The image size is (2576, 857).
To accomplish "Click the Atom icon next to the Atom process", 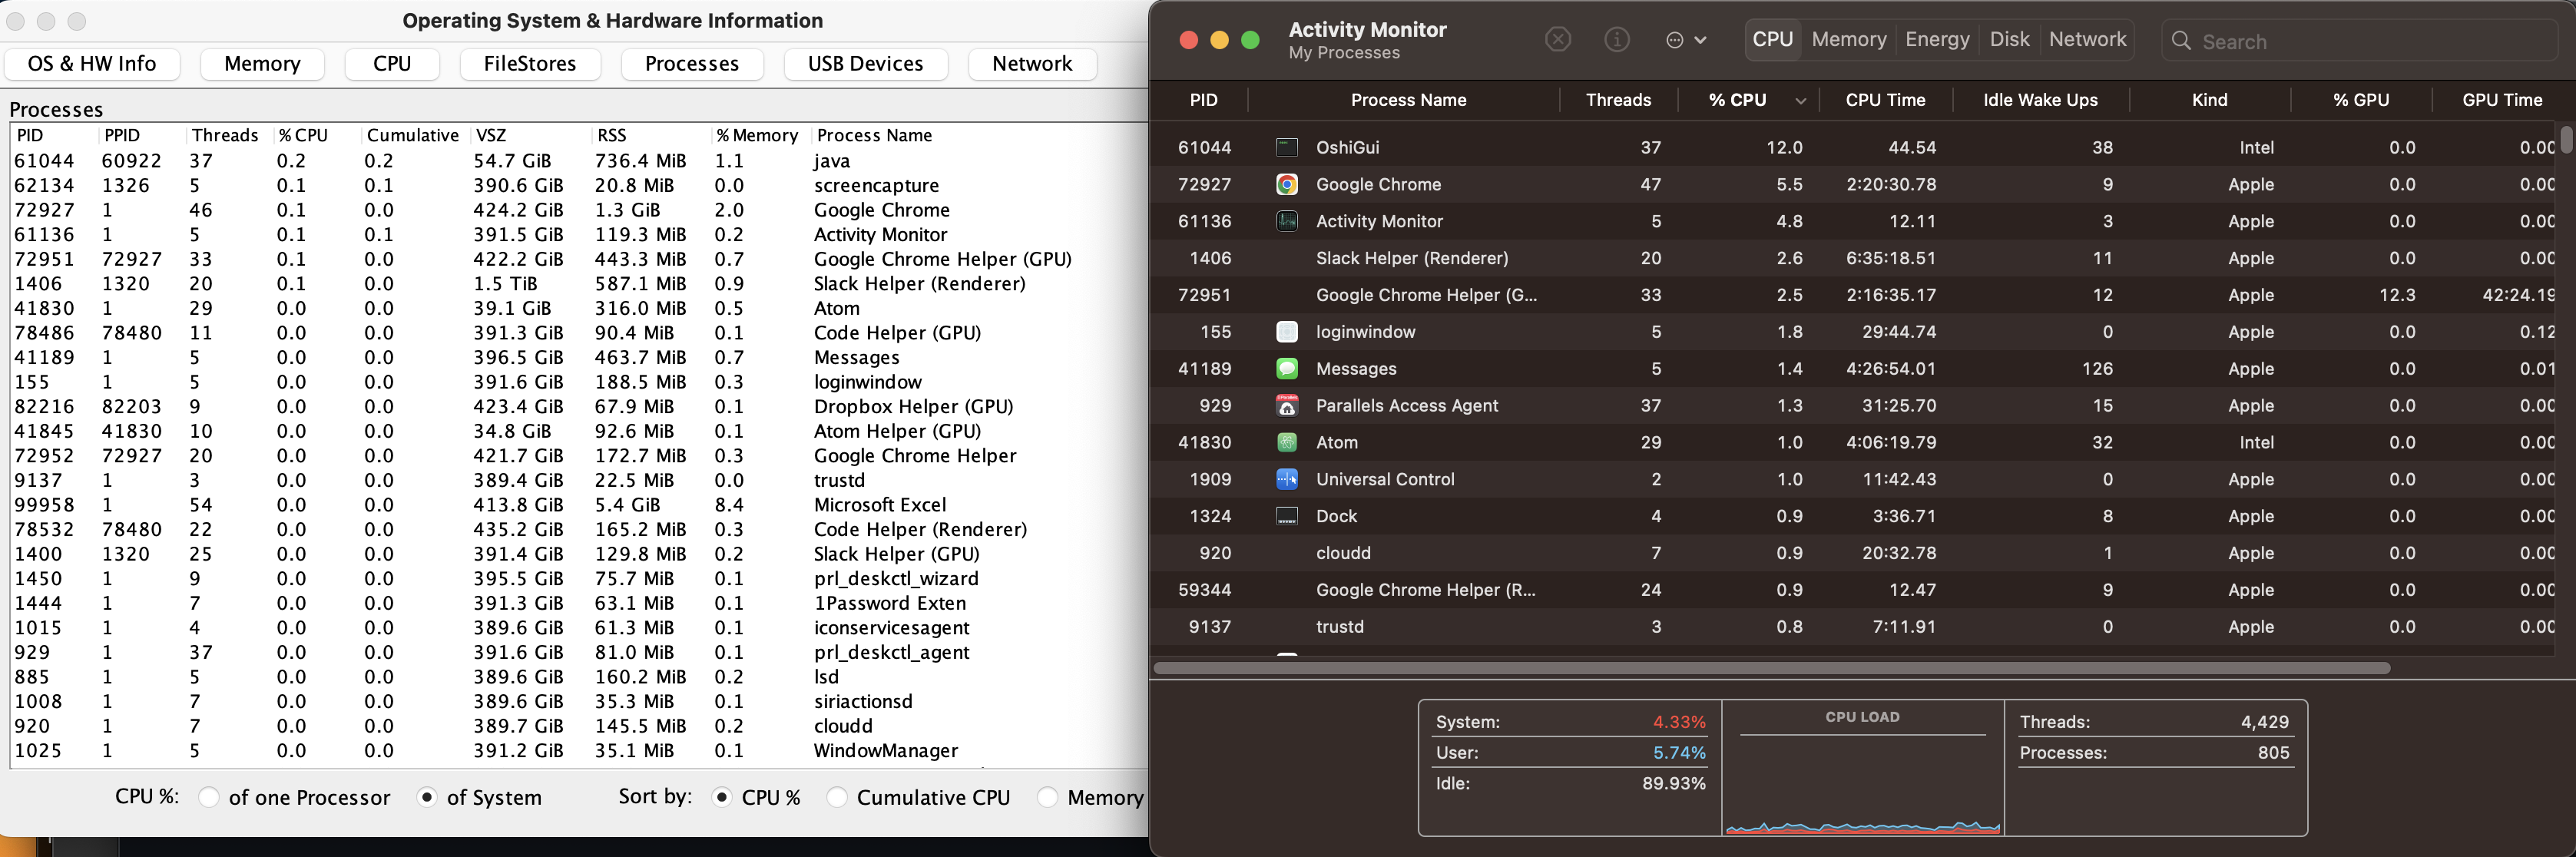I will (x=1286, y=442).
